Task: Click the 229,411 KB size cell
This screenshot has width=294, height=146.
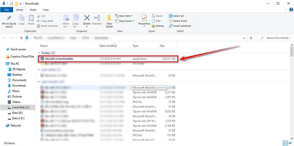Action: (168, 59)
